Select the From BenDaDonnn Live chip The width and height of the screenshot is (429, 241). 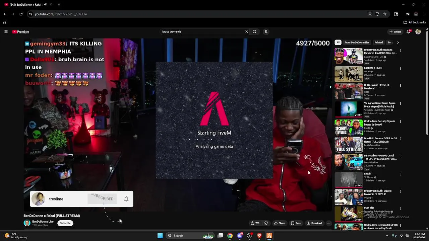pyautogui.click(x=357, y=43)
